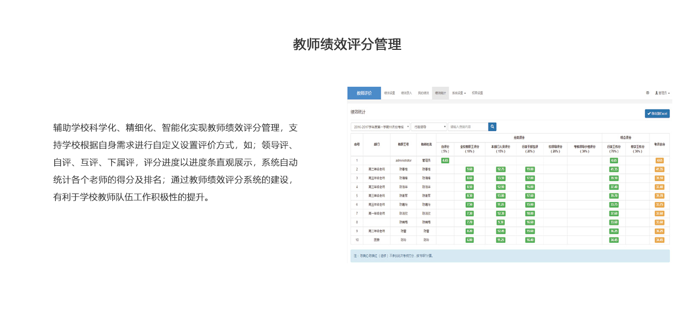The image size is (694, 329).
Task: Click the green 4.65 self-score badge
Action: click(445, 160)
